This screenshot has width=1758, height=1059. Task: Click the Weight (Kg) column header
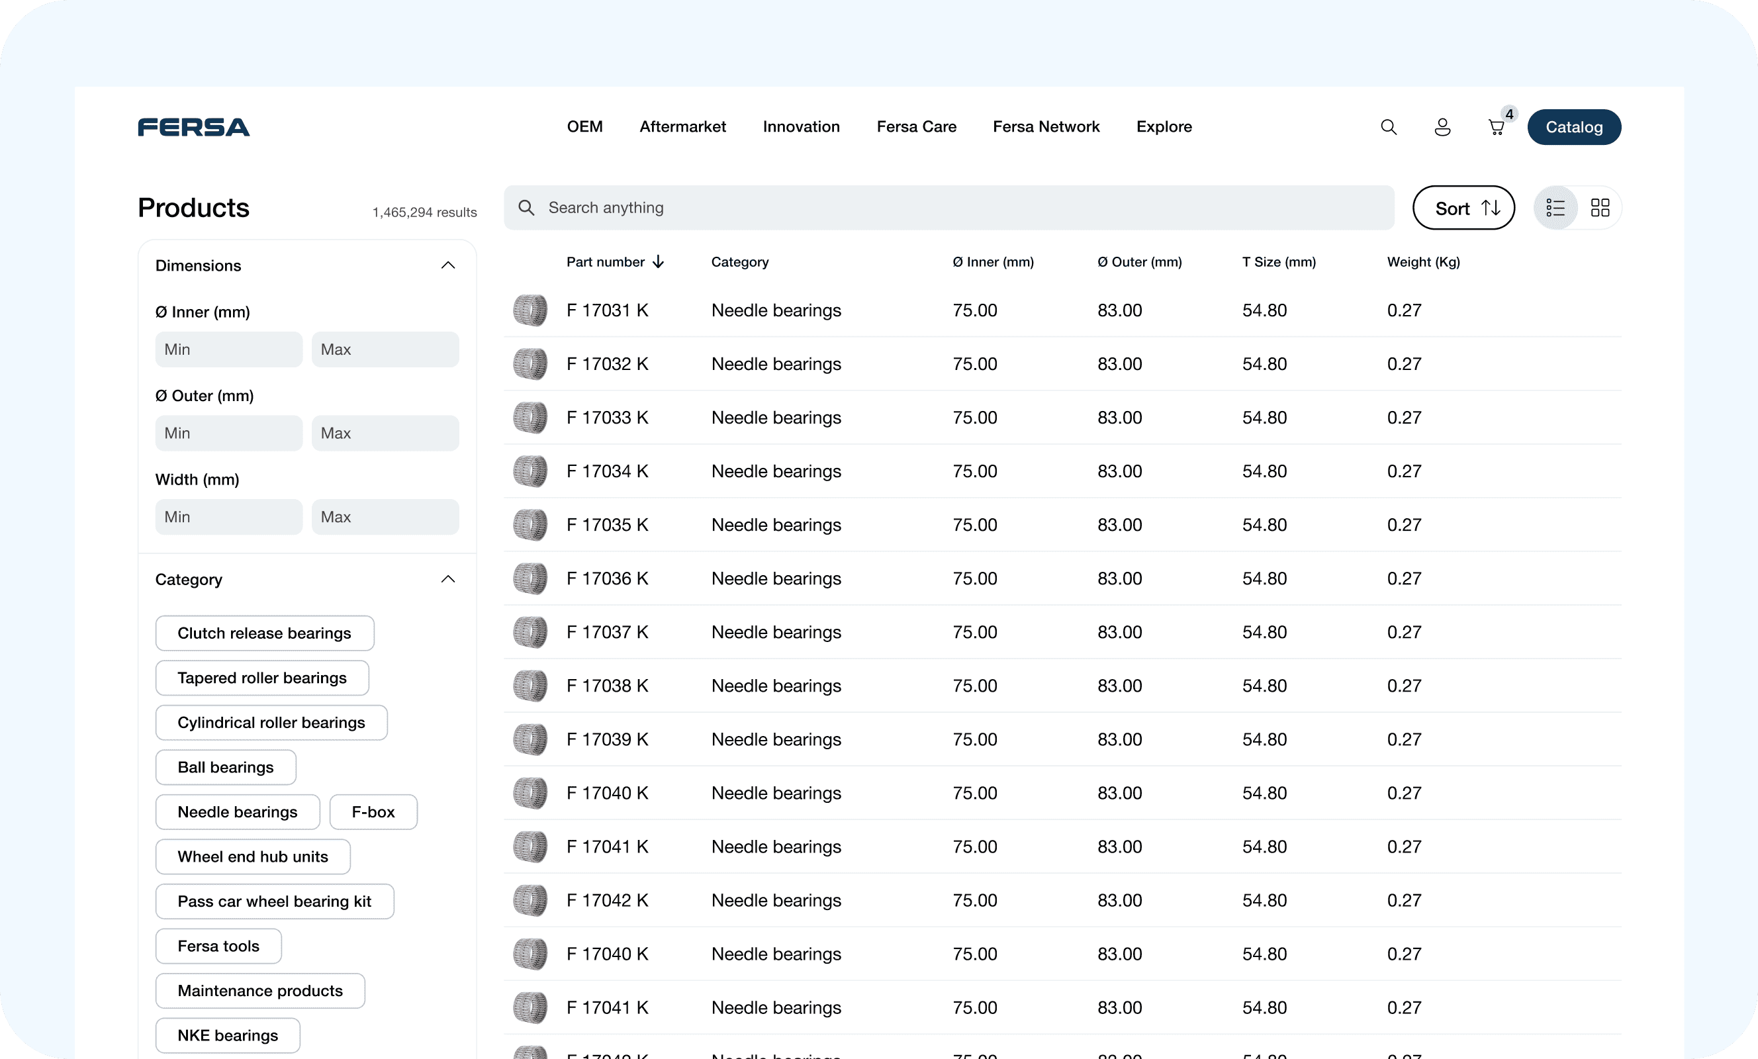(1423, 262)
